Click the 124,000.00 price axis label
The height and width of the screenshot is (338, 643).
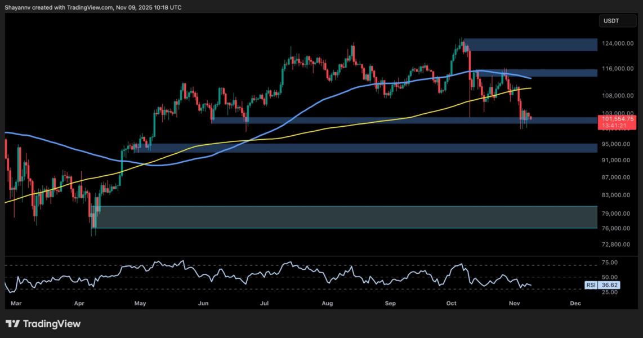click(x=618, y=43)
